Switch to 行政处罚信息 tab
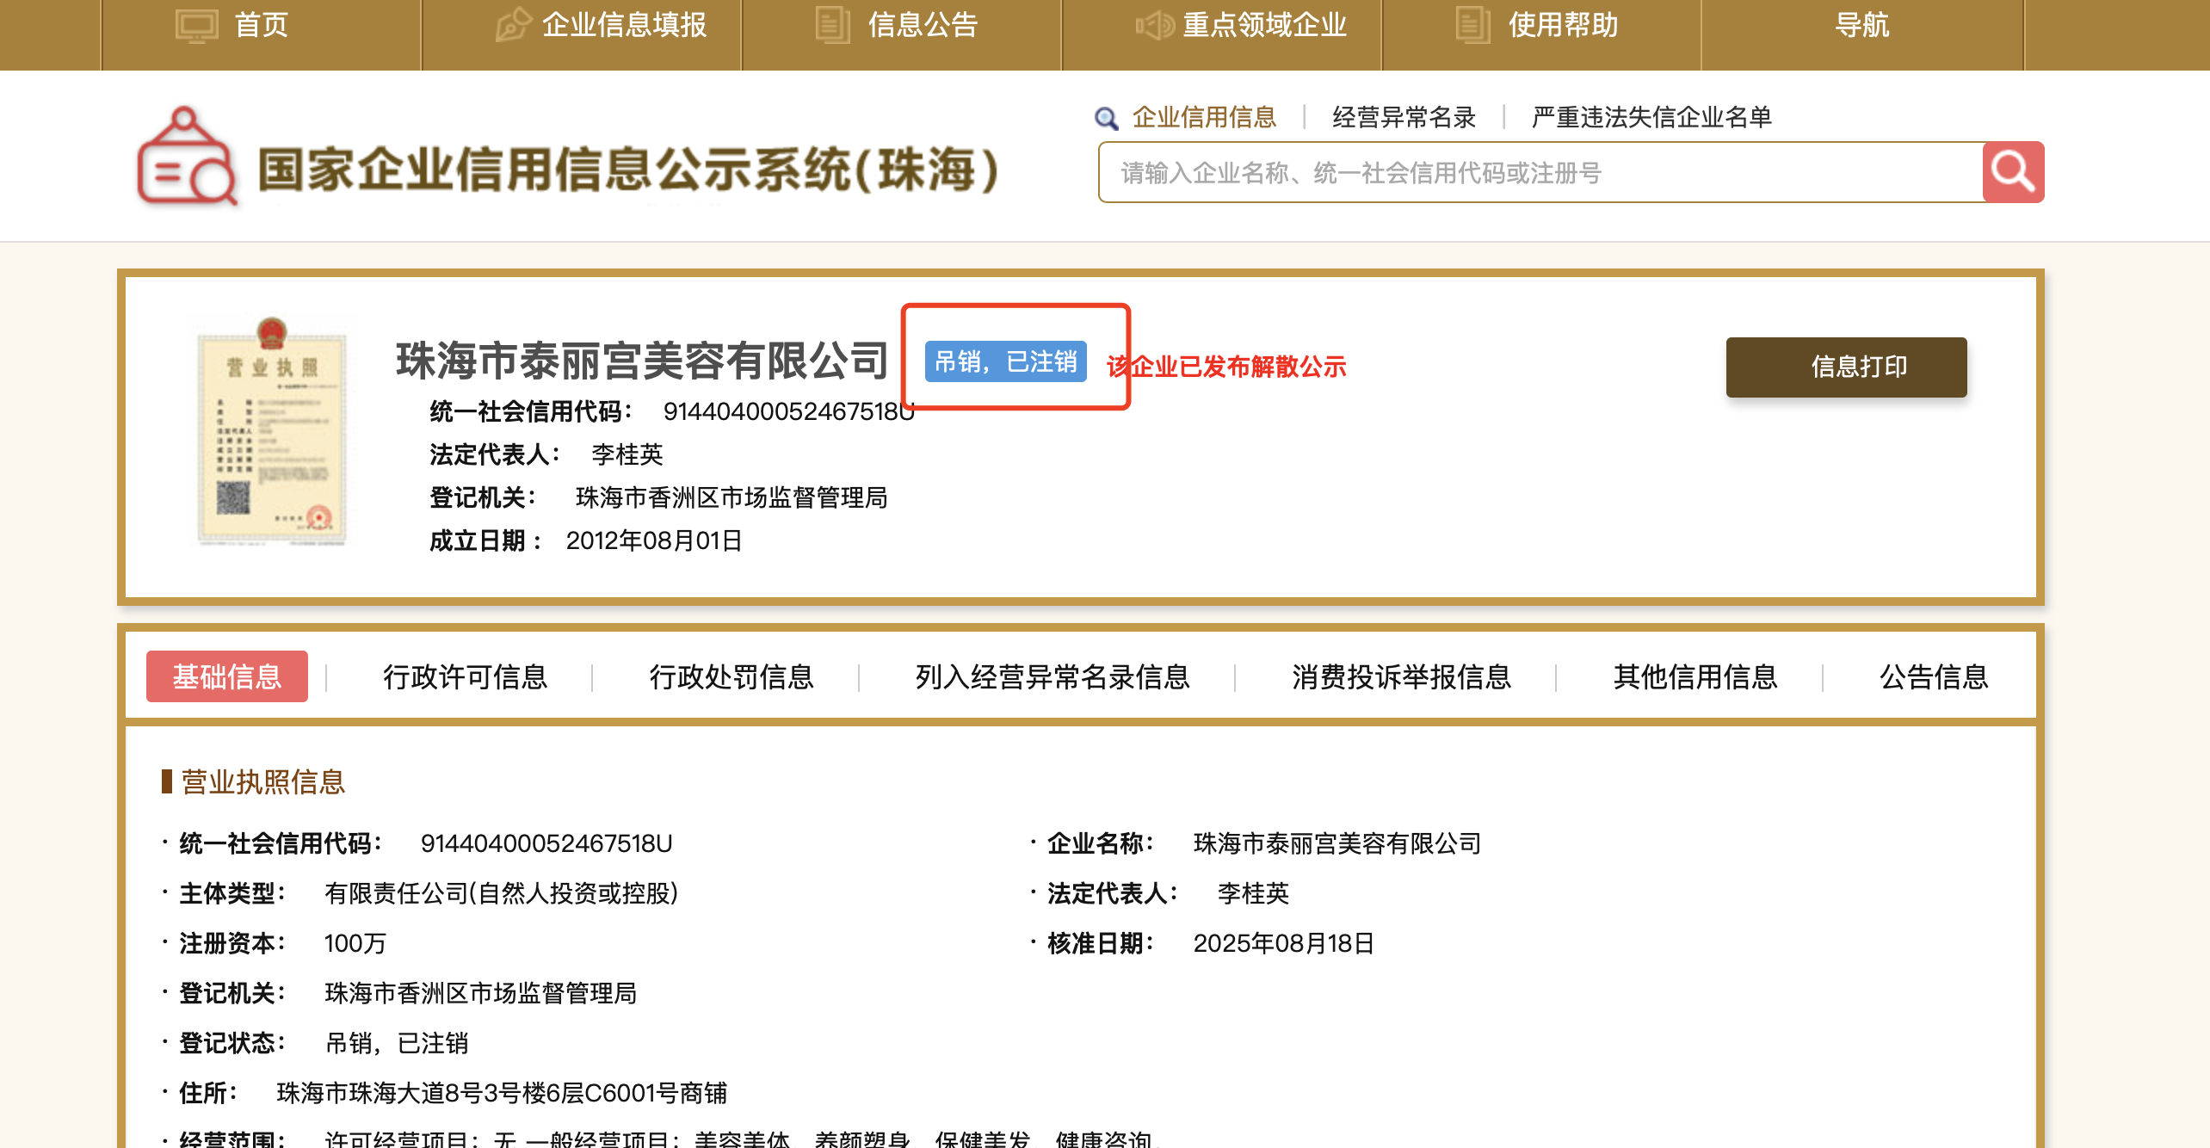The image size is (2210, 1148). (731, 676)
